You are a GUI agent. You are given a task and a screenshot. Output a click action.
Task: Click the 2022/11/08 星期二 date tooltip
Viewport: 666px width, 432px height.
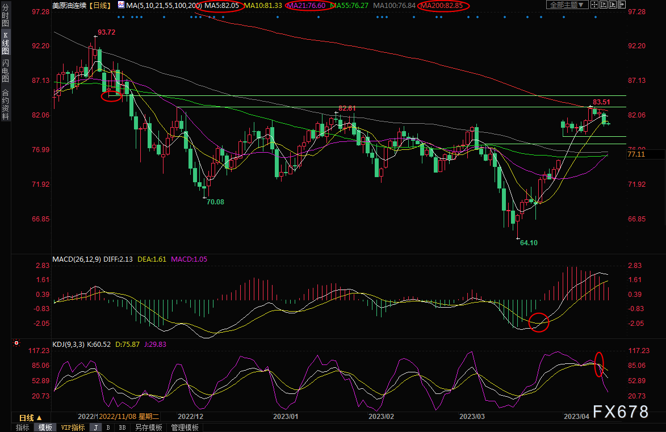point(129,416)
